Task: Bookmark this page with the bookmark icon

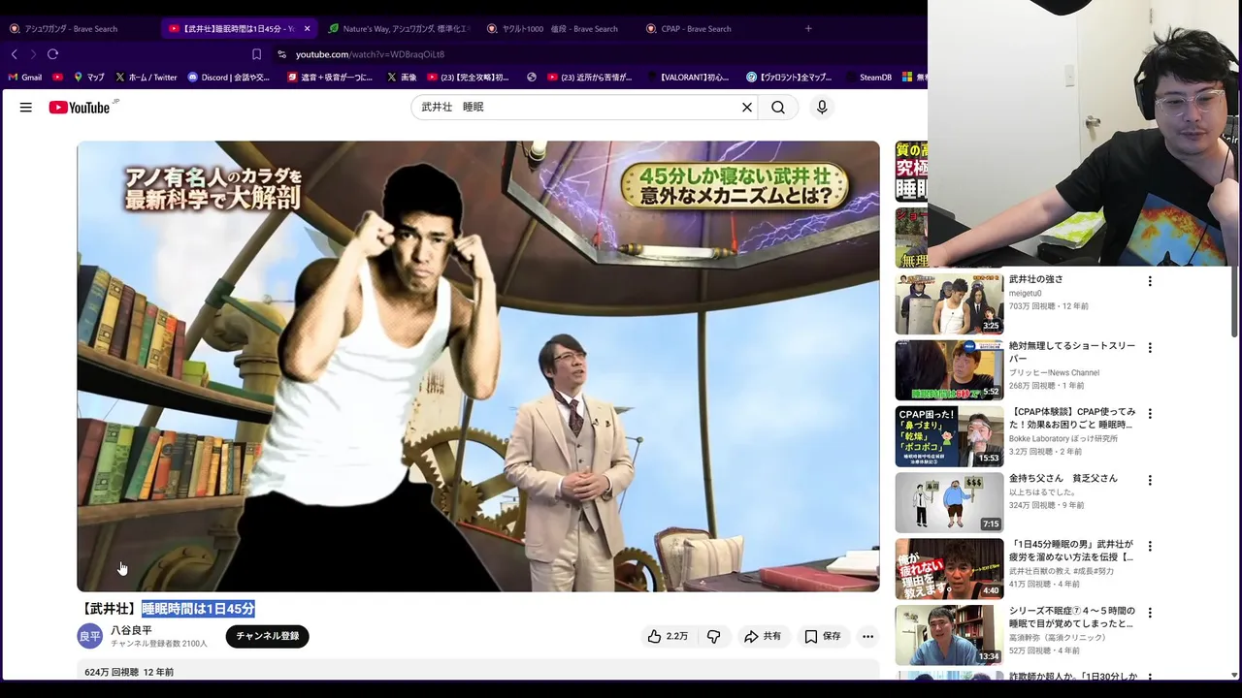Action: (x=256, y=54)
